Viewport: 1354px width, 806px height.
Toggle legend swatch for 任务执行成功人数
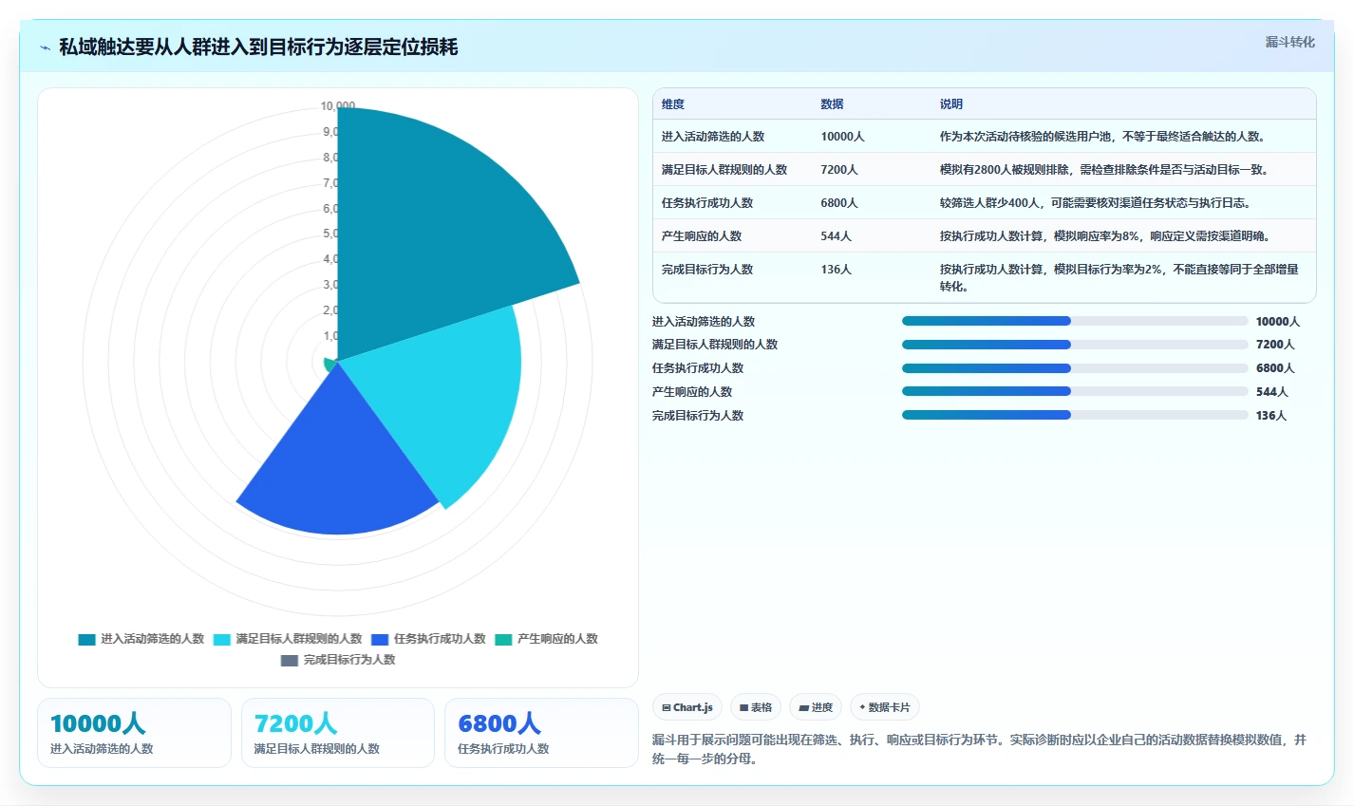pos(380,639)
